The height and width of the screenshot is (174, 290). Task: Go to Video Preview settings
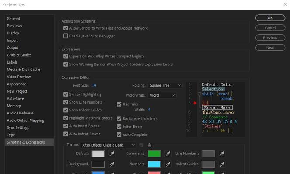point(19,77)
